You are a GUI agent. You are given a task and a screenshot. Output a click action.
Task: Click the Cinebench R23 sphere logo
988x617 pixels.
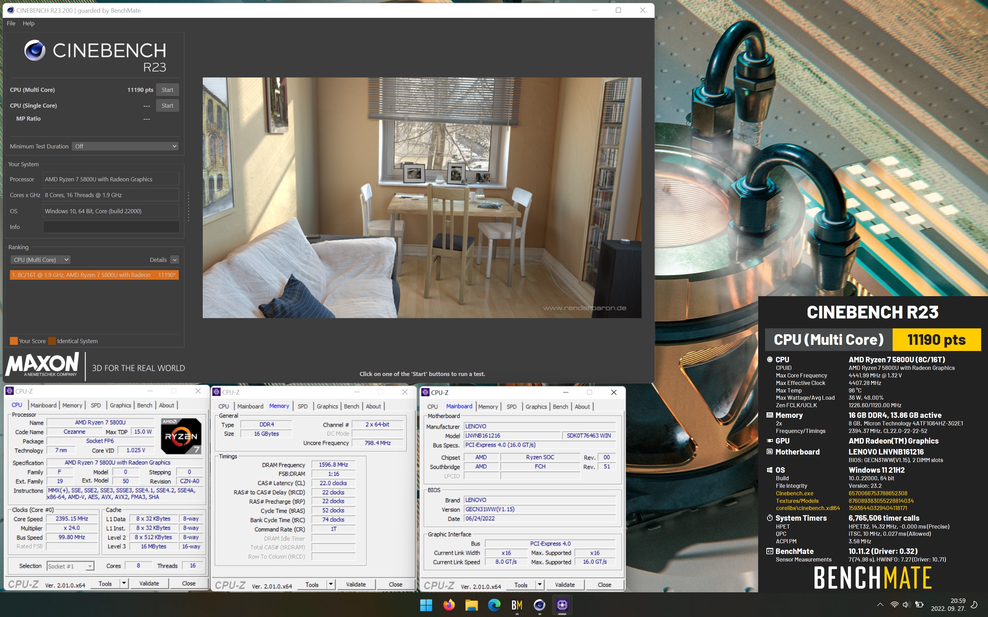tap(35, 51)
